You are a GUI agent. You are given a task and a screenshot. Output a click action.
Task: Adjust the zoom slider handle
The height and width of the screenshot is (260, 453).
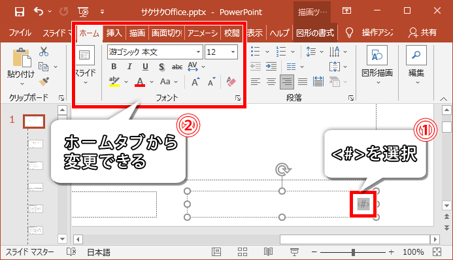click(353, 252)
